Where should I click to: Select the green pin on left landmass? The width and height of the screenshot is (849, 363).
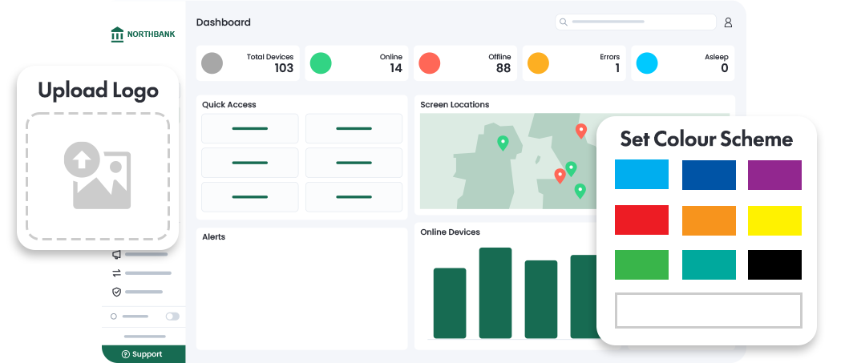tap(503, 143)
